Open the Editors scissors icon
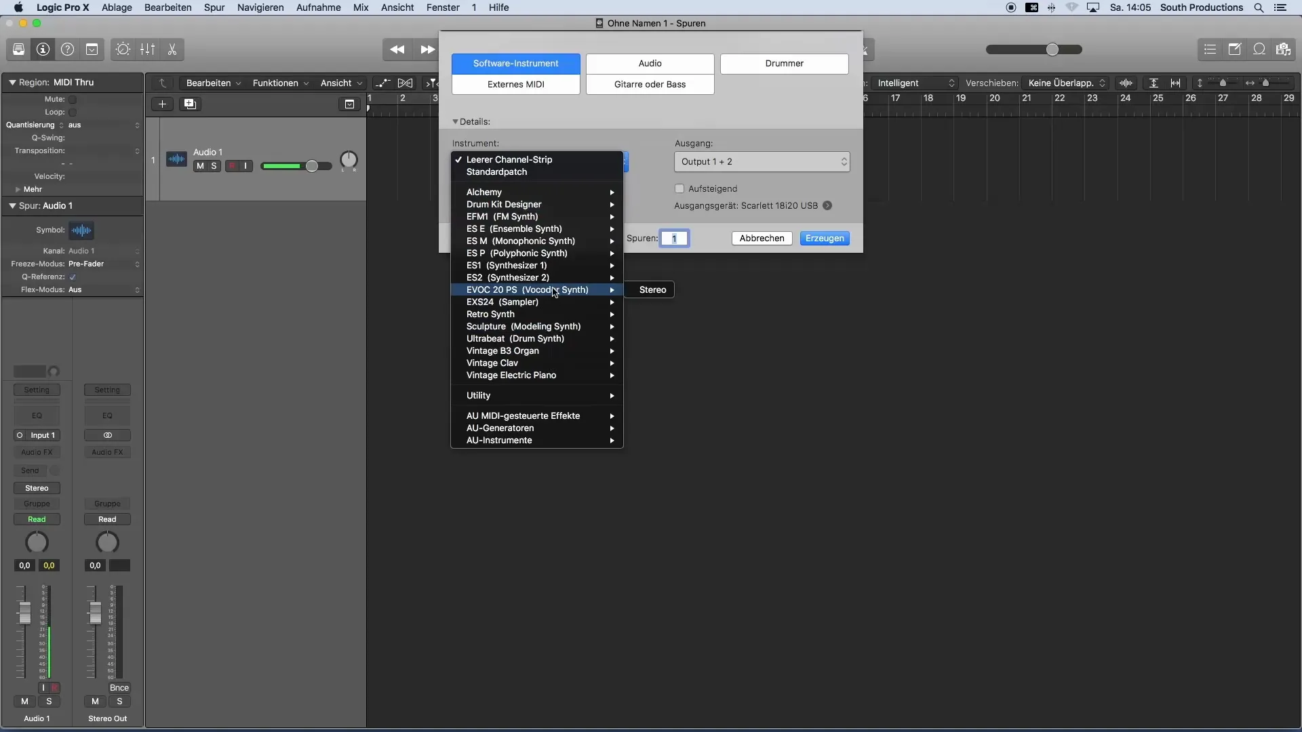 [172, 49]
